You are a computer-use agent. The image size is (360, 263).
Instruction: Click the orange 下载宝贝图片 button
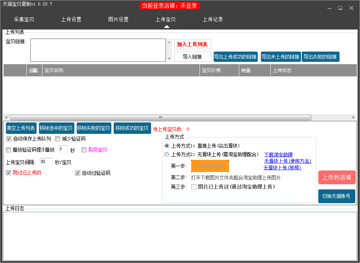point(210,166)
